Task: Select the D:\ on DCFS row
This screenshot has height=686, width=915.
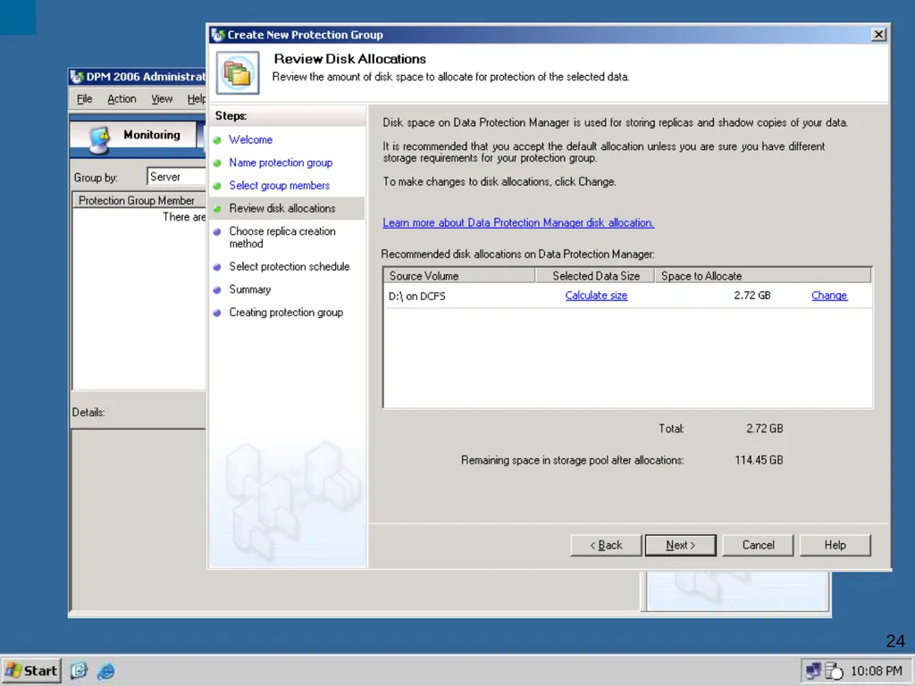Action: point(627,296)
